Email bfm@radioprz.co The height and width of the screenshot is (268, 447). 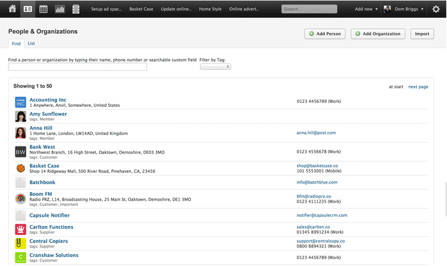[x=314, y=196]
